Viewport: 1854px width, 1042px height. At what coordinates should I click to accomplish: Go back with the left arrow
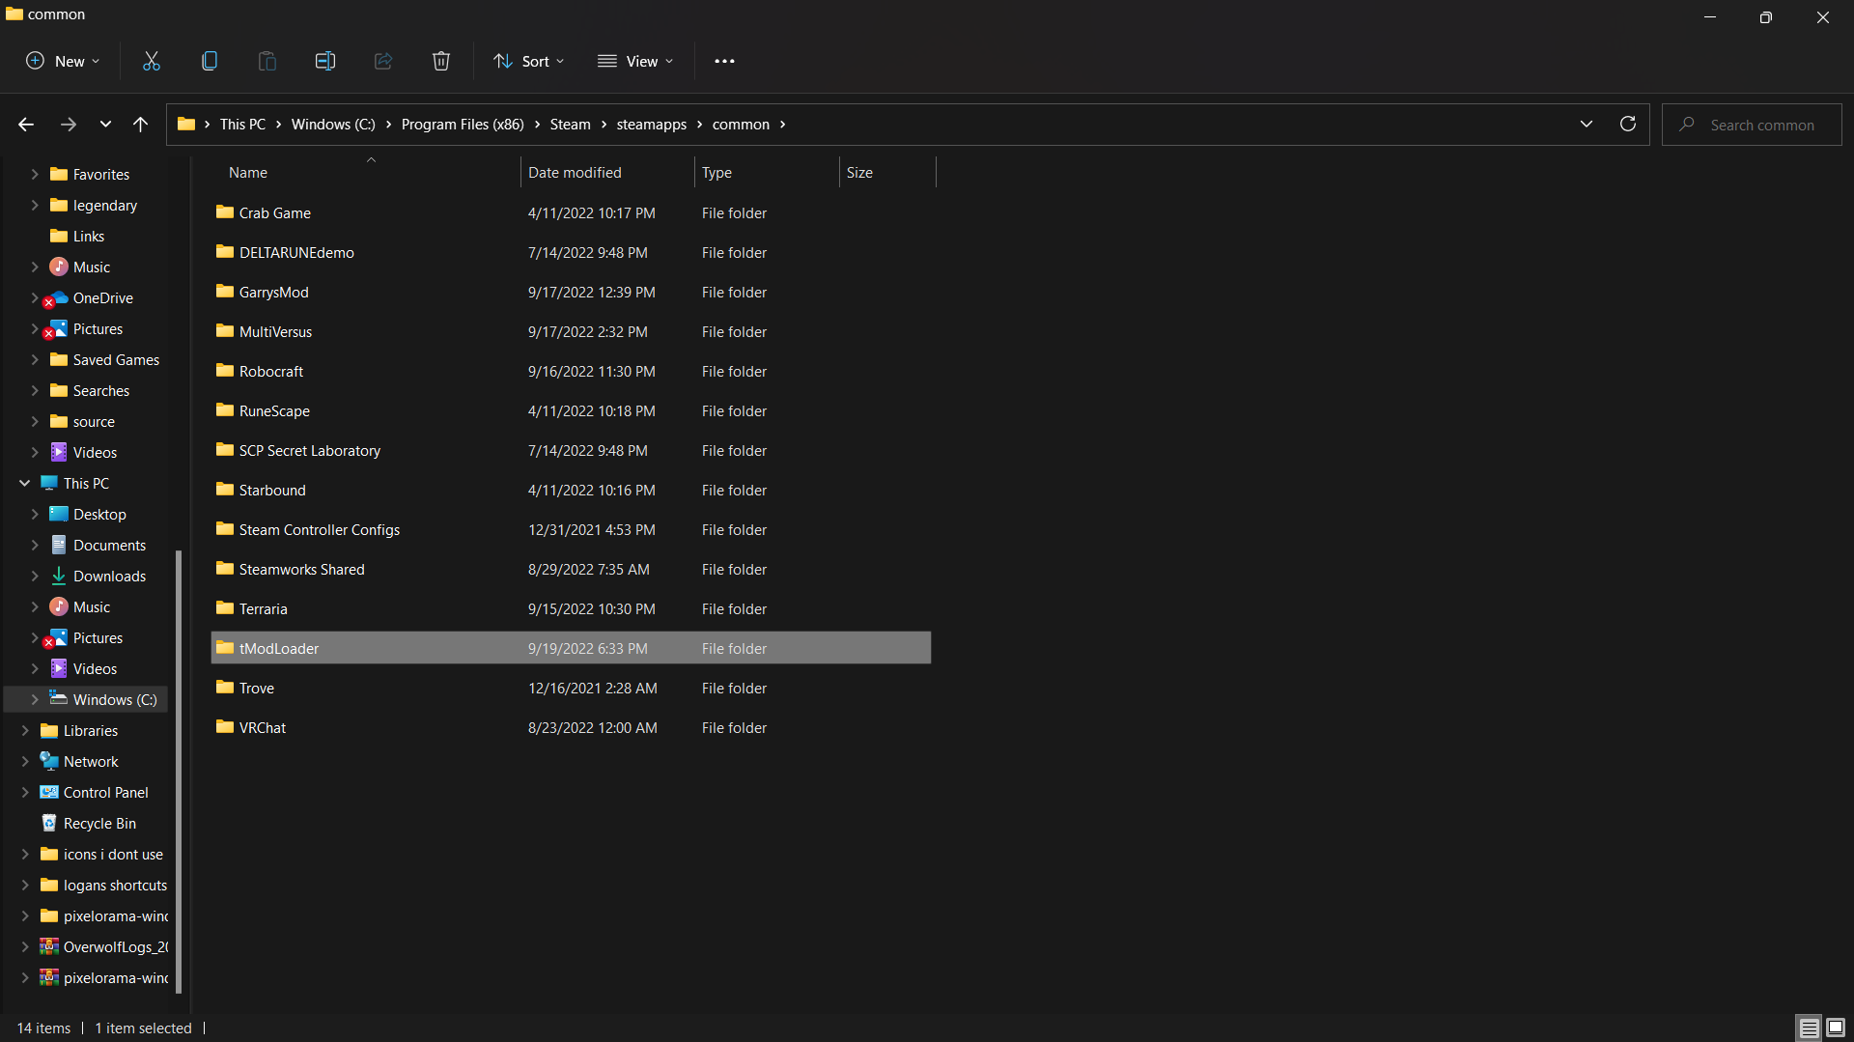click(x=26, y=125)
